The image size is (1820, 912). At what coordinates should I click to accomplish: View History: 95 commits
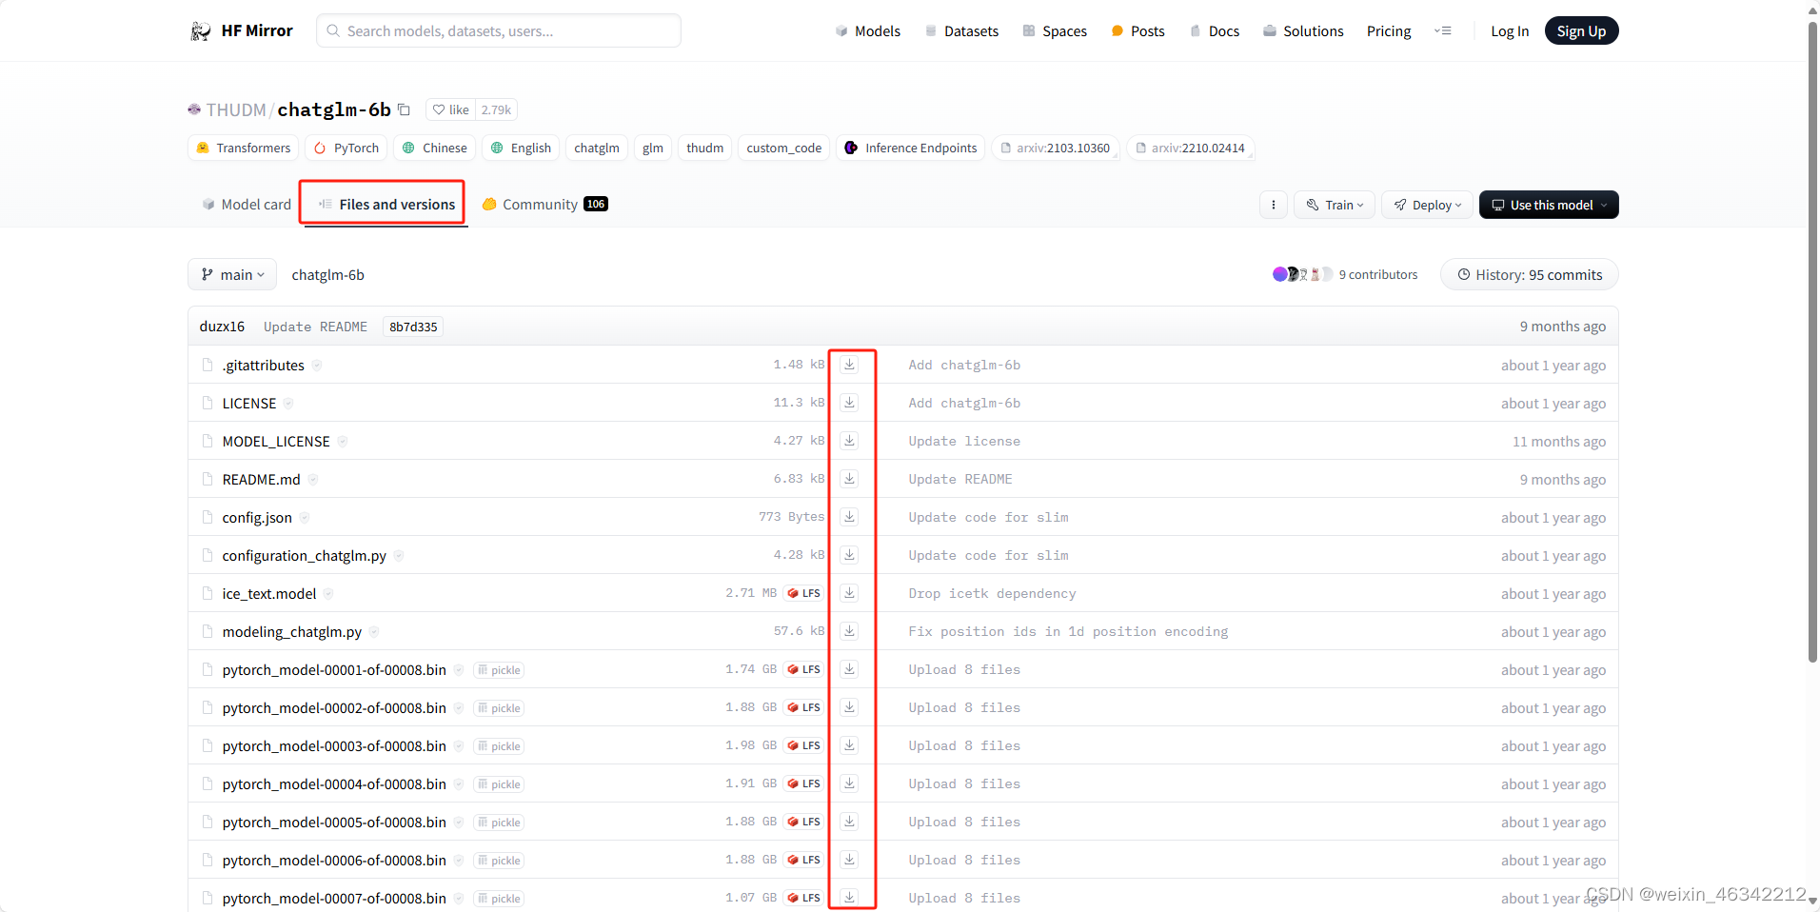(x=1530, y=274)
